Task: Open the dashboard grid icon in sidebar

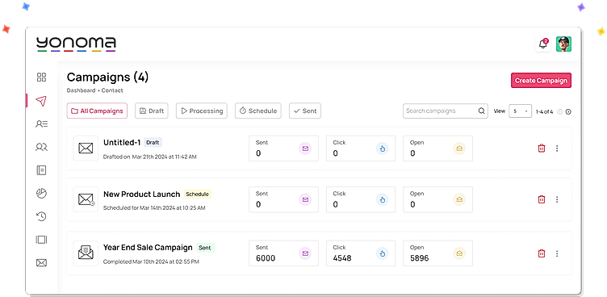Action: point(41,77)
